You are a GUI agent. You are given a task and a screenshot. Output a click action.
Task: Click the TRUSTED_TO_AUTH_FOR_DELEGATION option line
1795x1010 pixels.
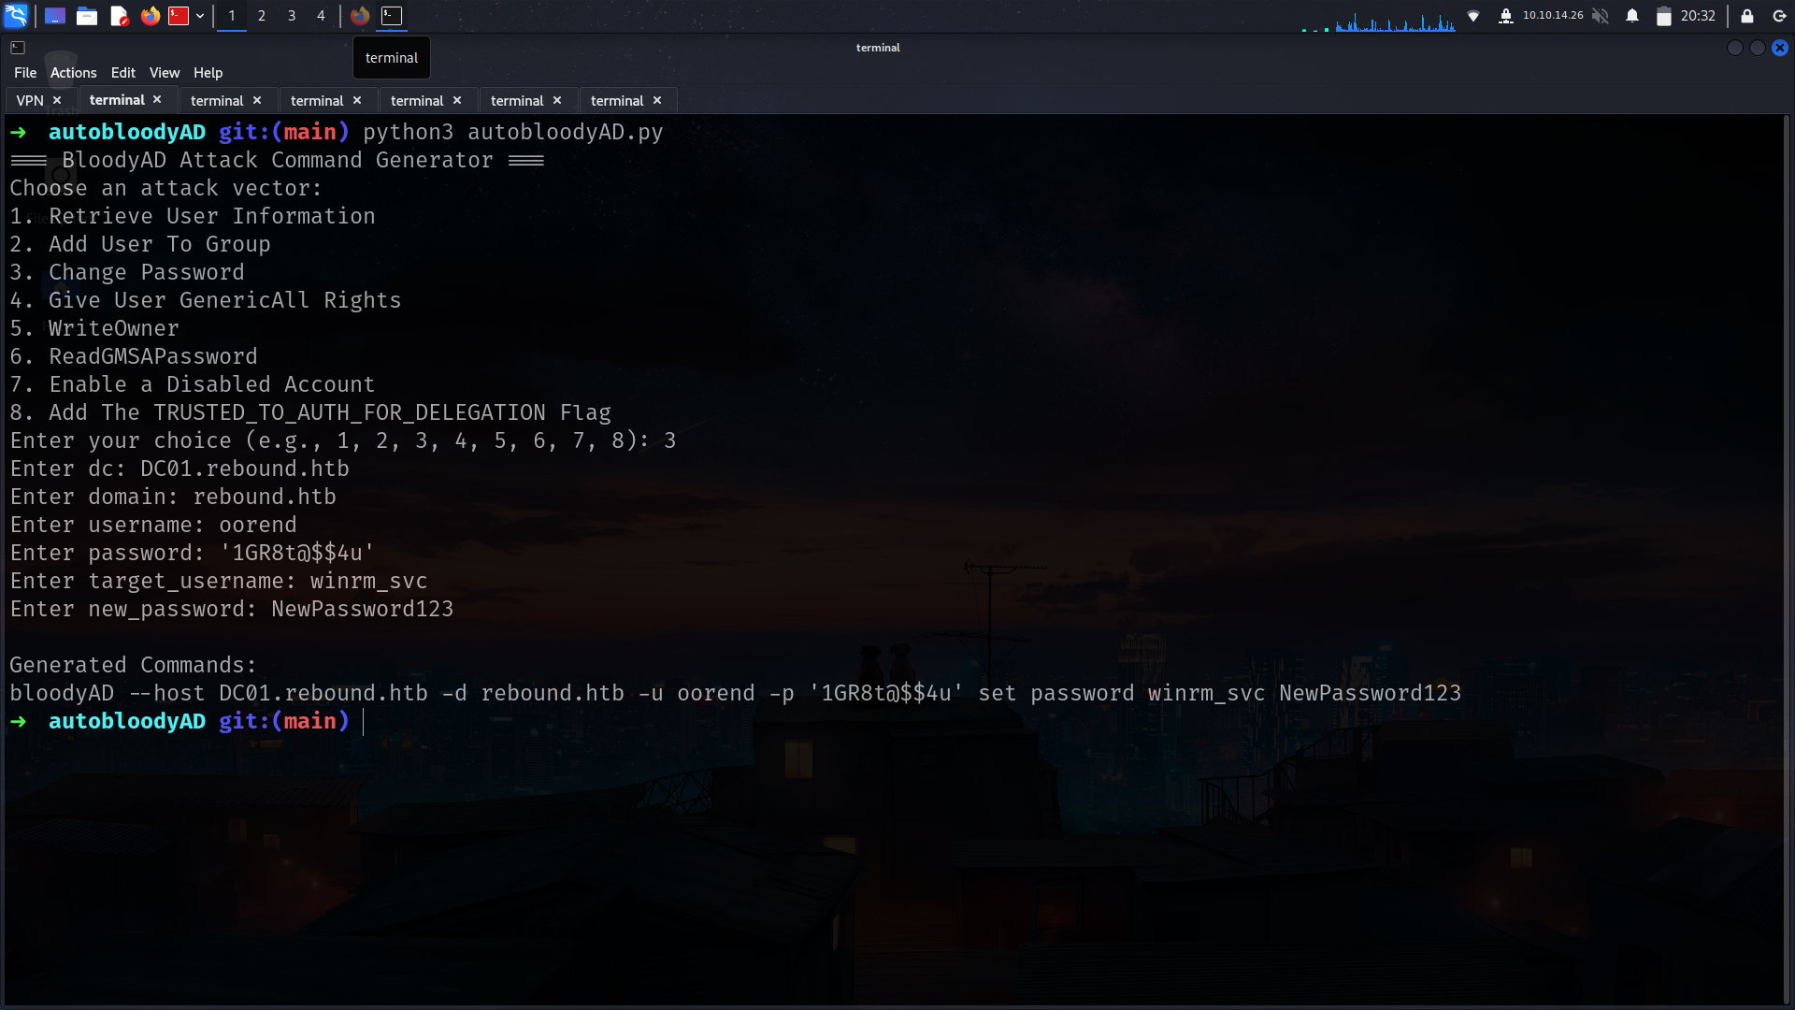click(310, 412)
